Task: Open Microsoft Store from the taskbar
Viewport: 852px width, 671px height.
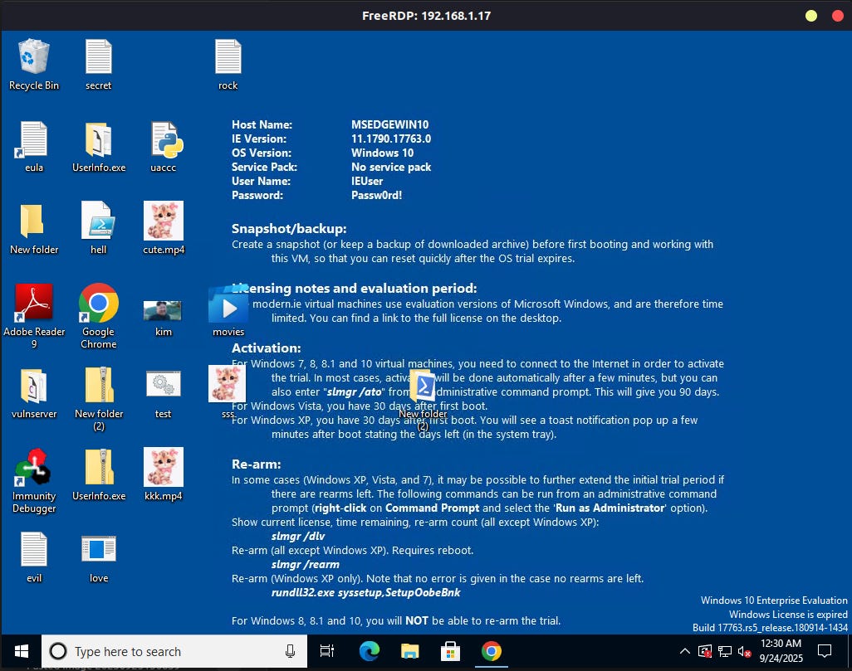Action: tap(450, 651)
